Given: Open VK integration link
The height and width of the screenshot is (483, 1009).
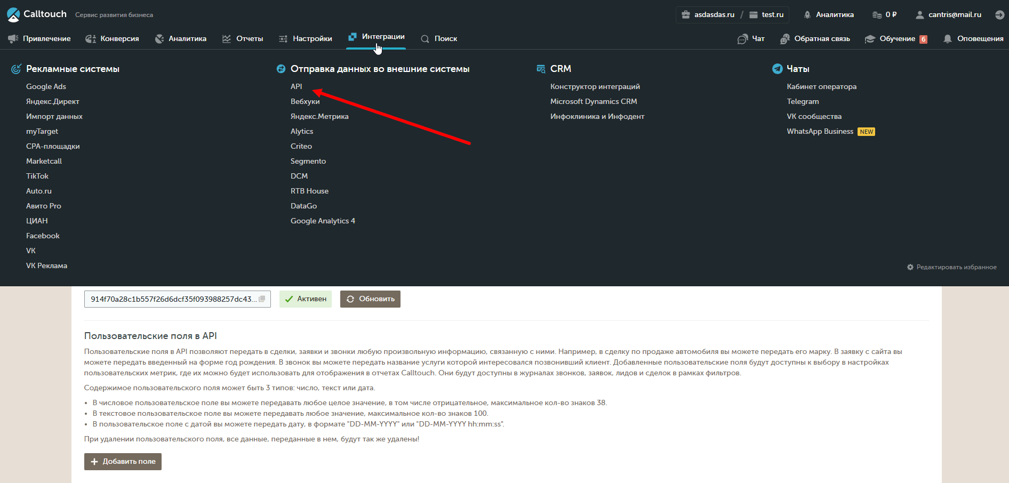Looking at the screenshot, I should [31, 251].
